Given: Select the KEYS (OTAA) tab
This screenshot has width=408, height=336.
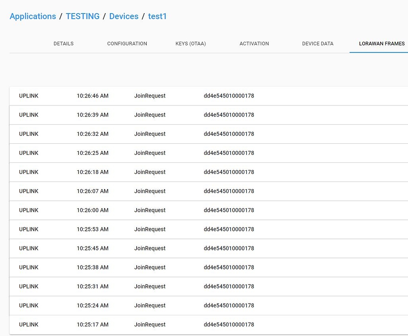Looking at the screenshot, I should pos(190,44).
